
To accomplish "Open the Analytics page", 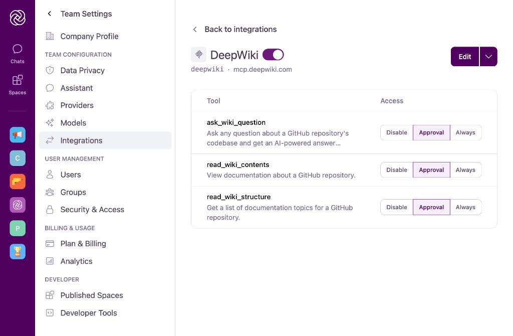I will (x=105, y=261).
